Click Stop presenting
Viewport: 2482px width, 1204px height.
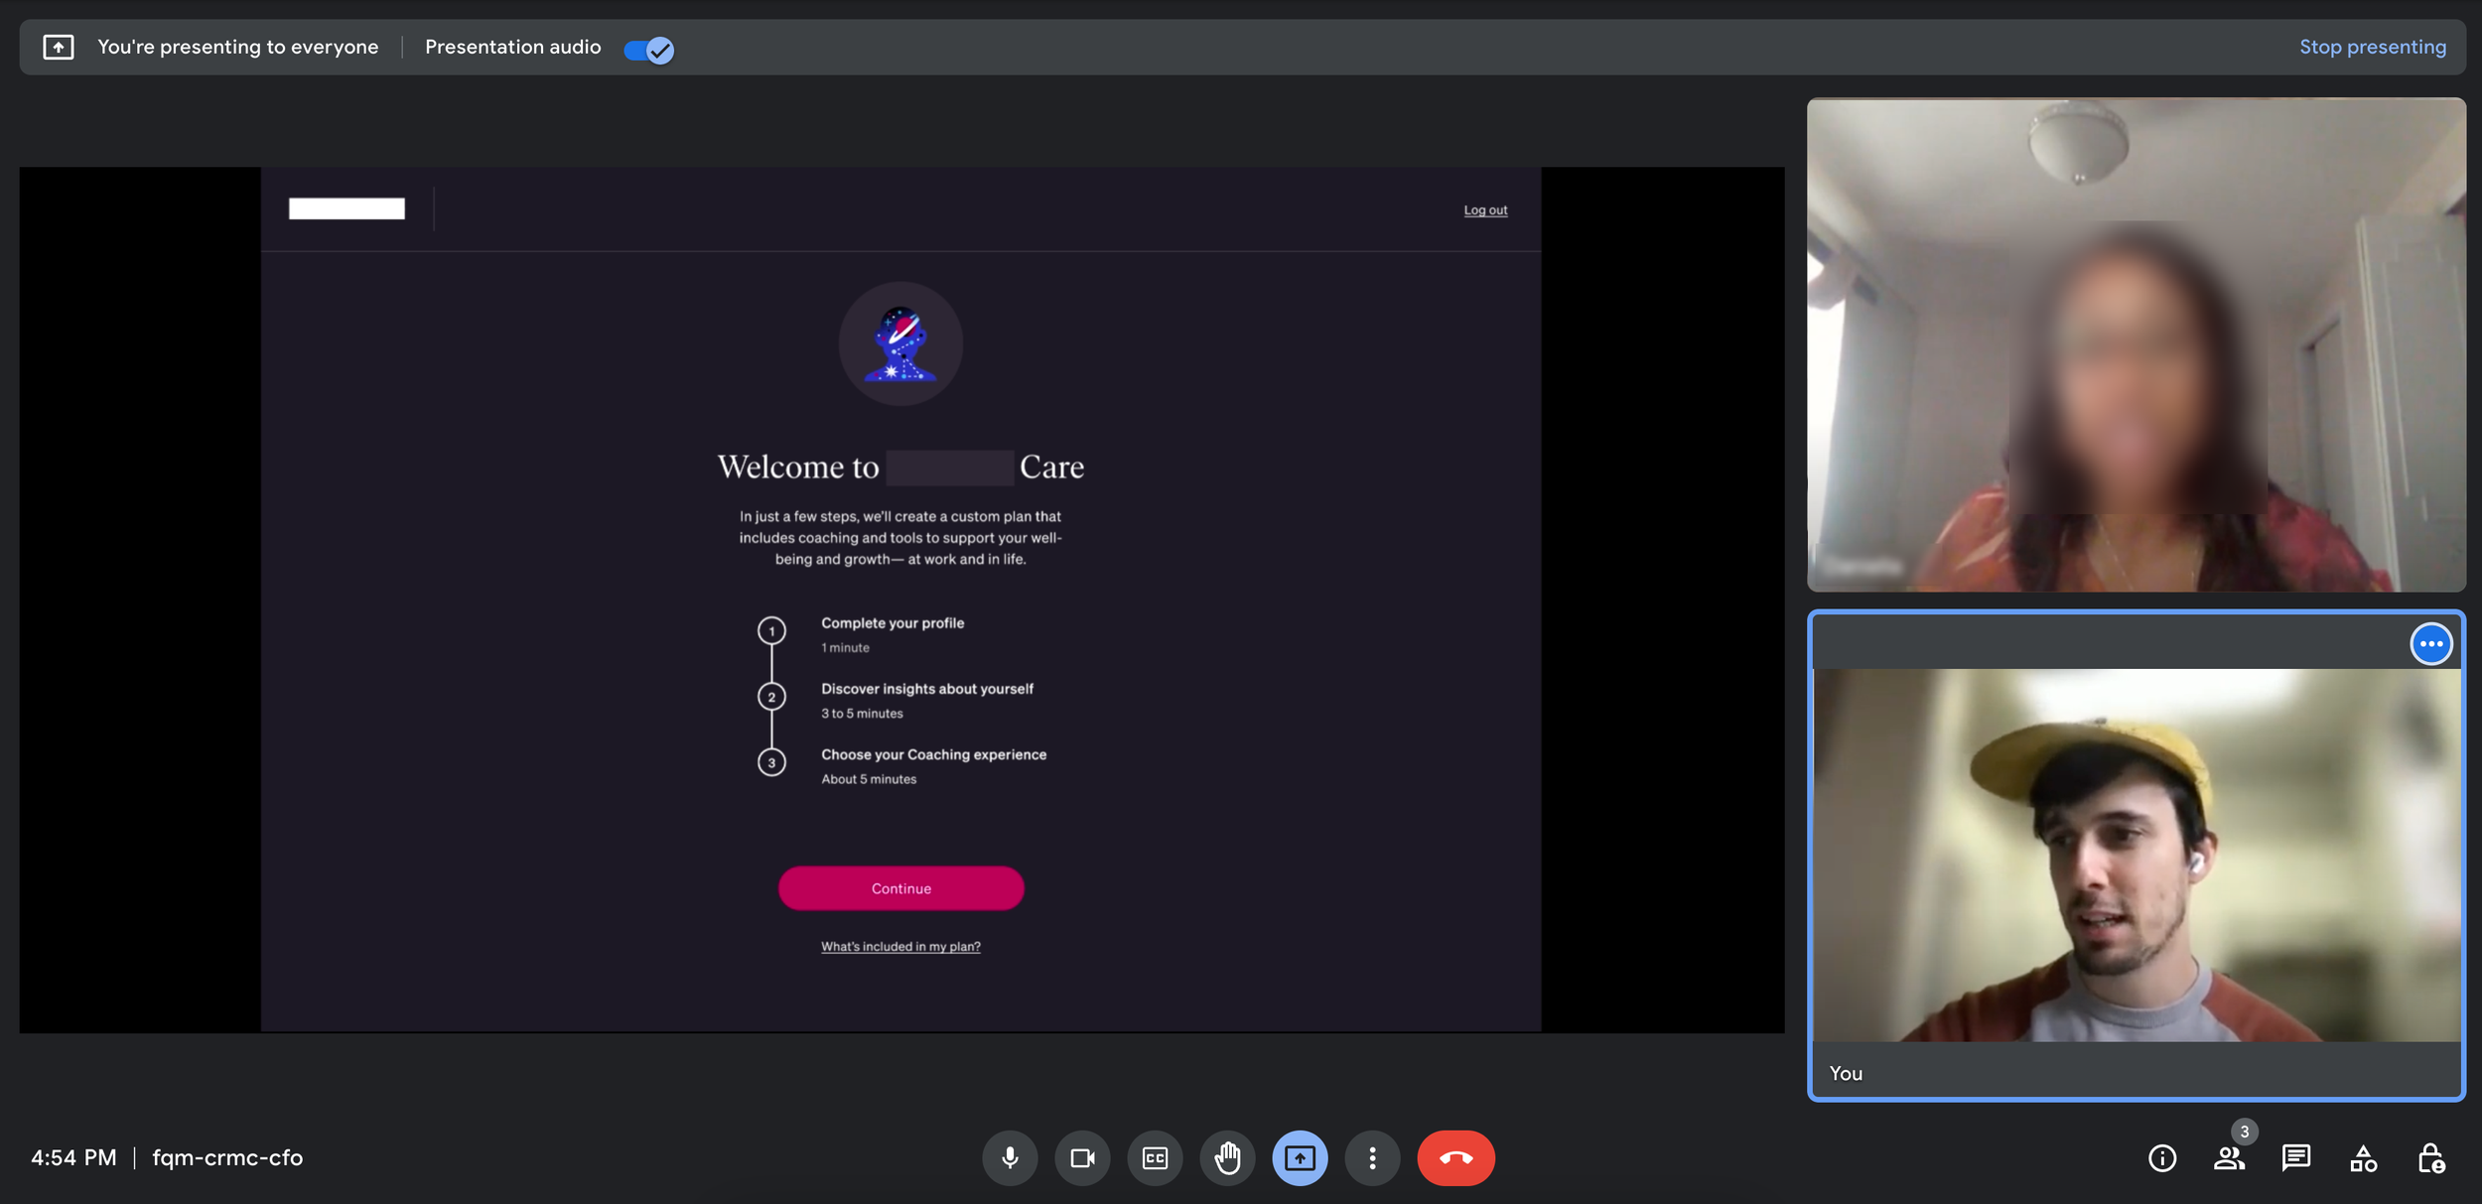[2373, 47]
